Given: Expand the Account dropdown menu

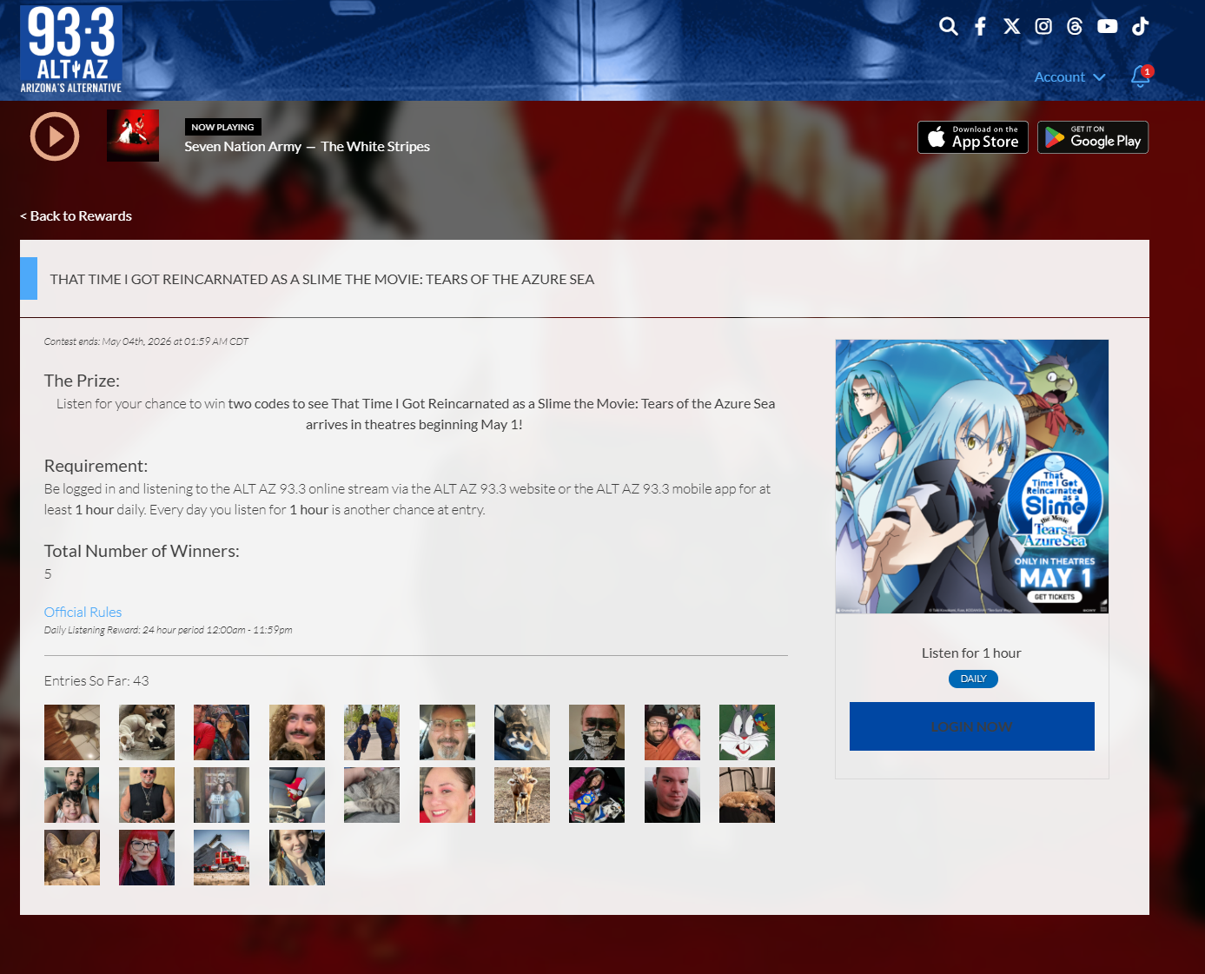Looking at the screenshot, I should (1069, 77).
